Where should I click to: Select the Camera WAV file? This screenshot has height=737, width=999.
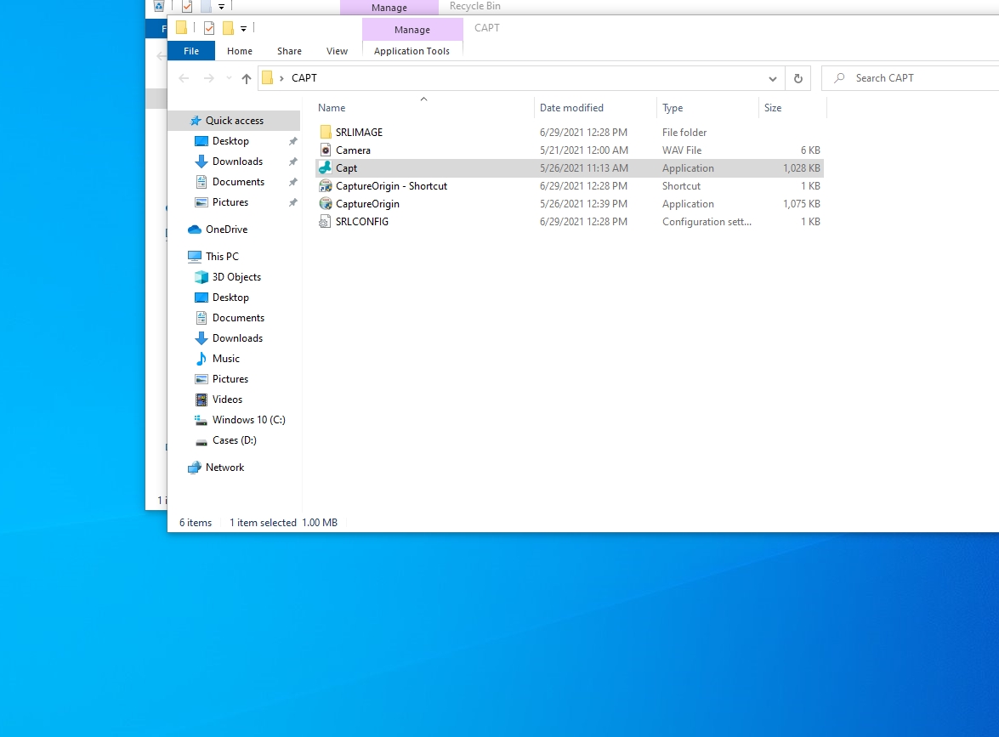[353, 150]
